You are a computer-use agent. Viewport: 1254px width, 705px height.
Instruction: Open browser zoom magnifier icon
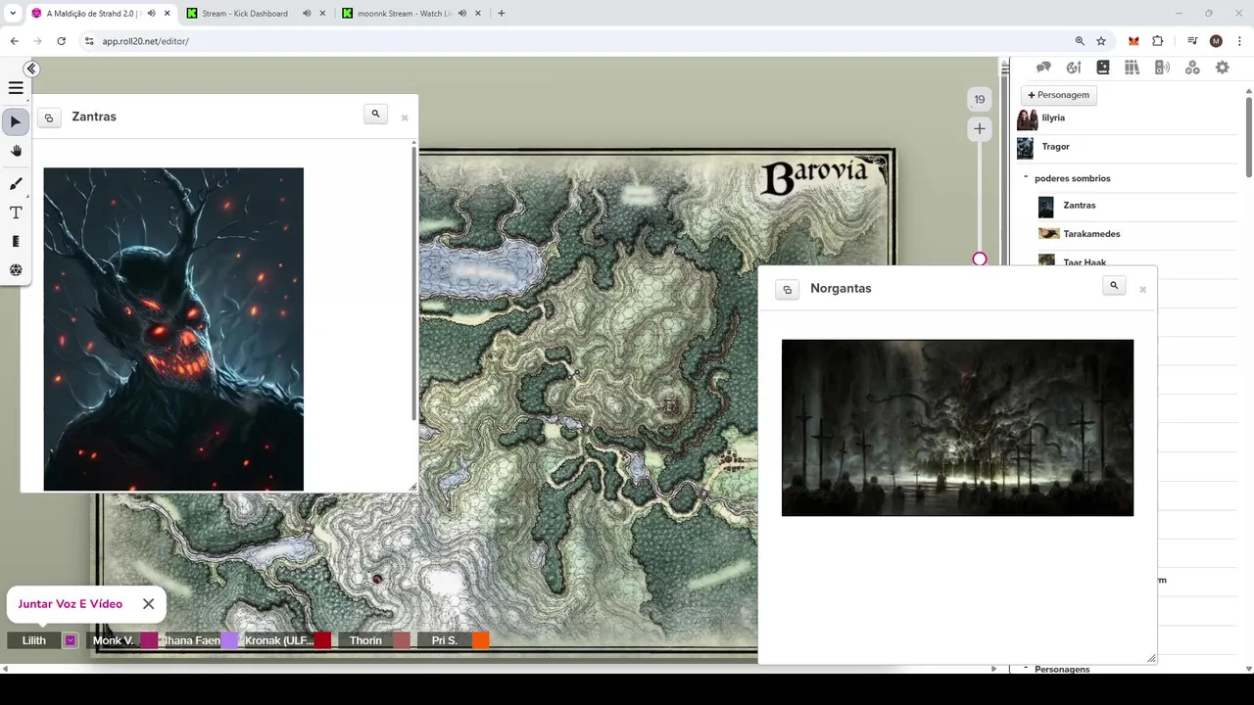[x=1080, y=41]
